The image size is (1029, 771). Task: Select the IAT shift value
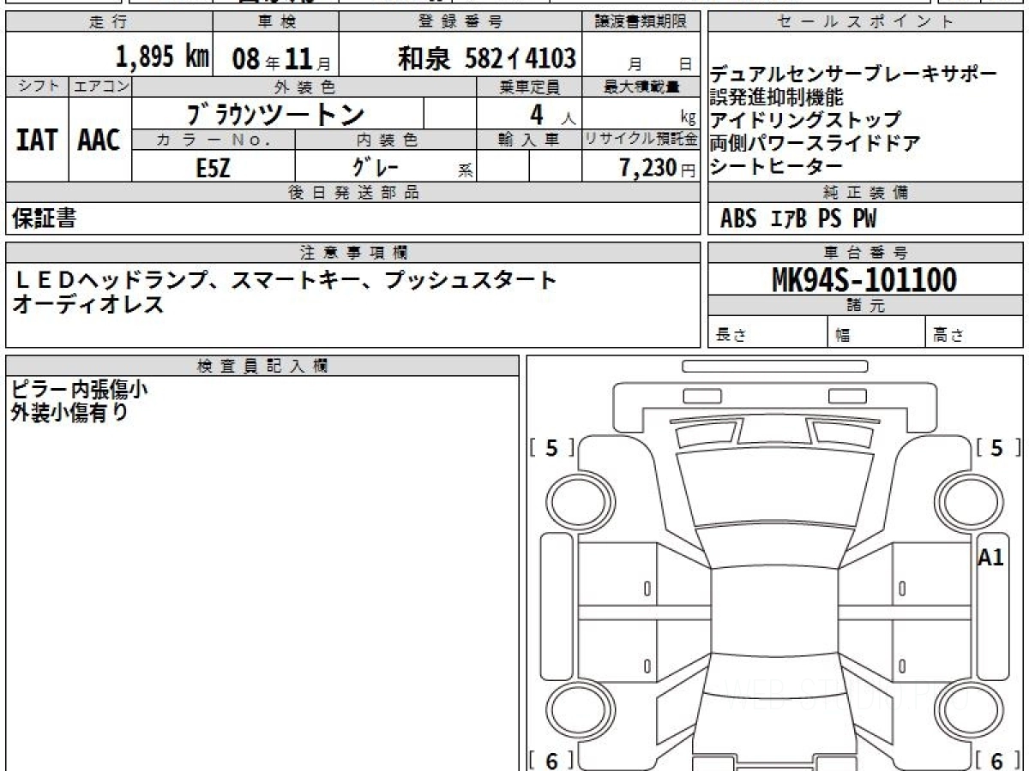click(x=37, y=139)
